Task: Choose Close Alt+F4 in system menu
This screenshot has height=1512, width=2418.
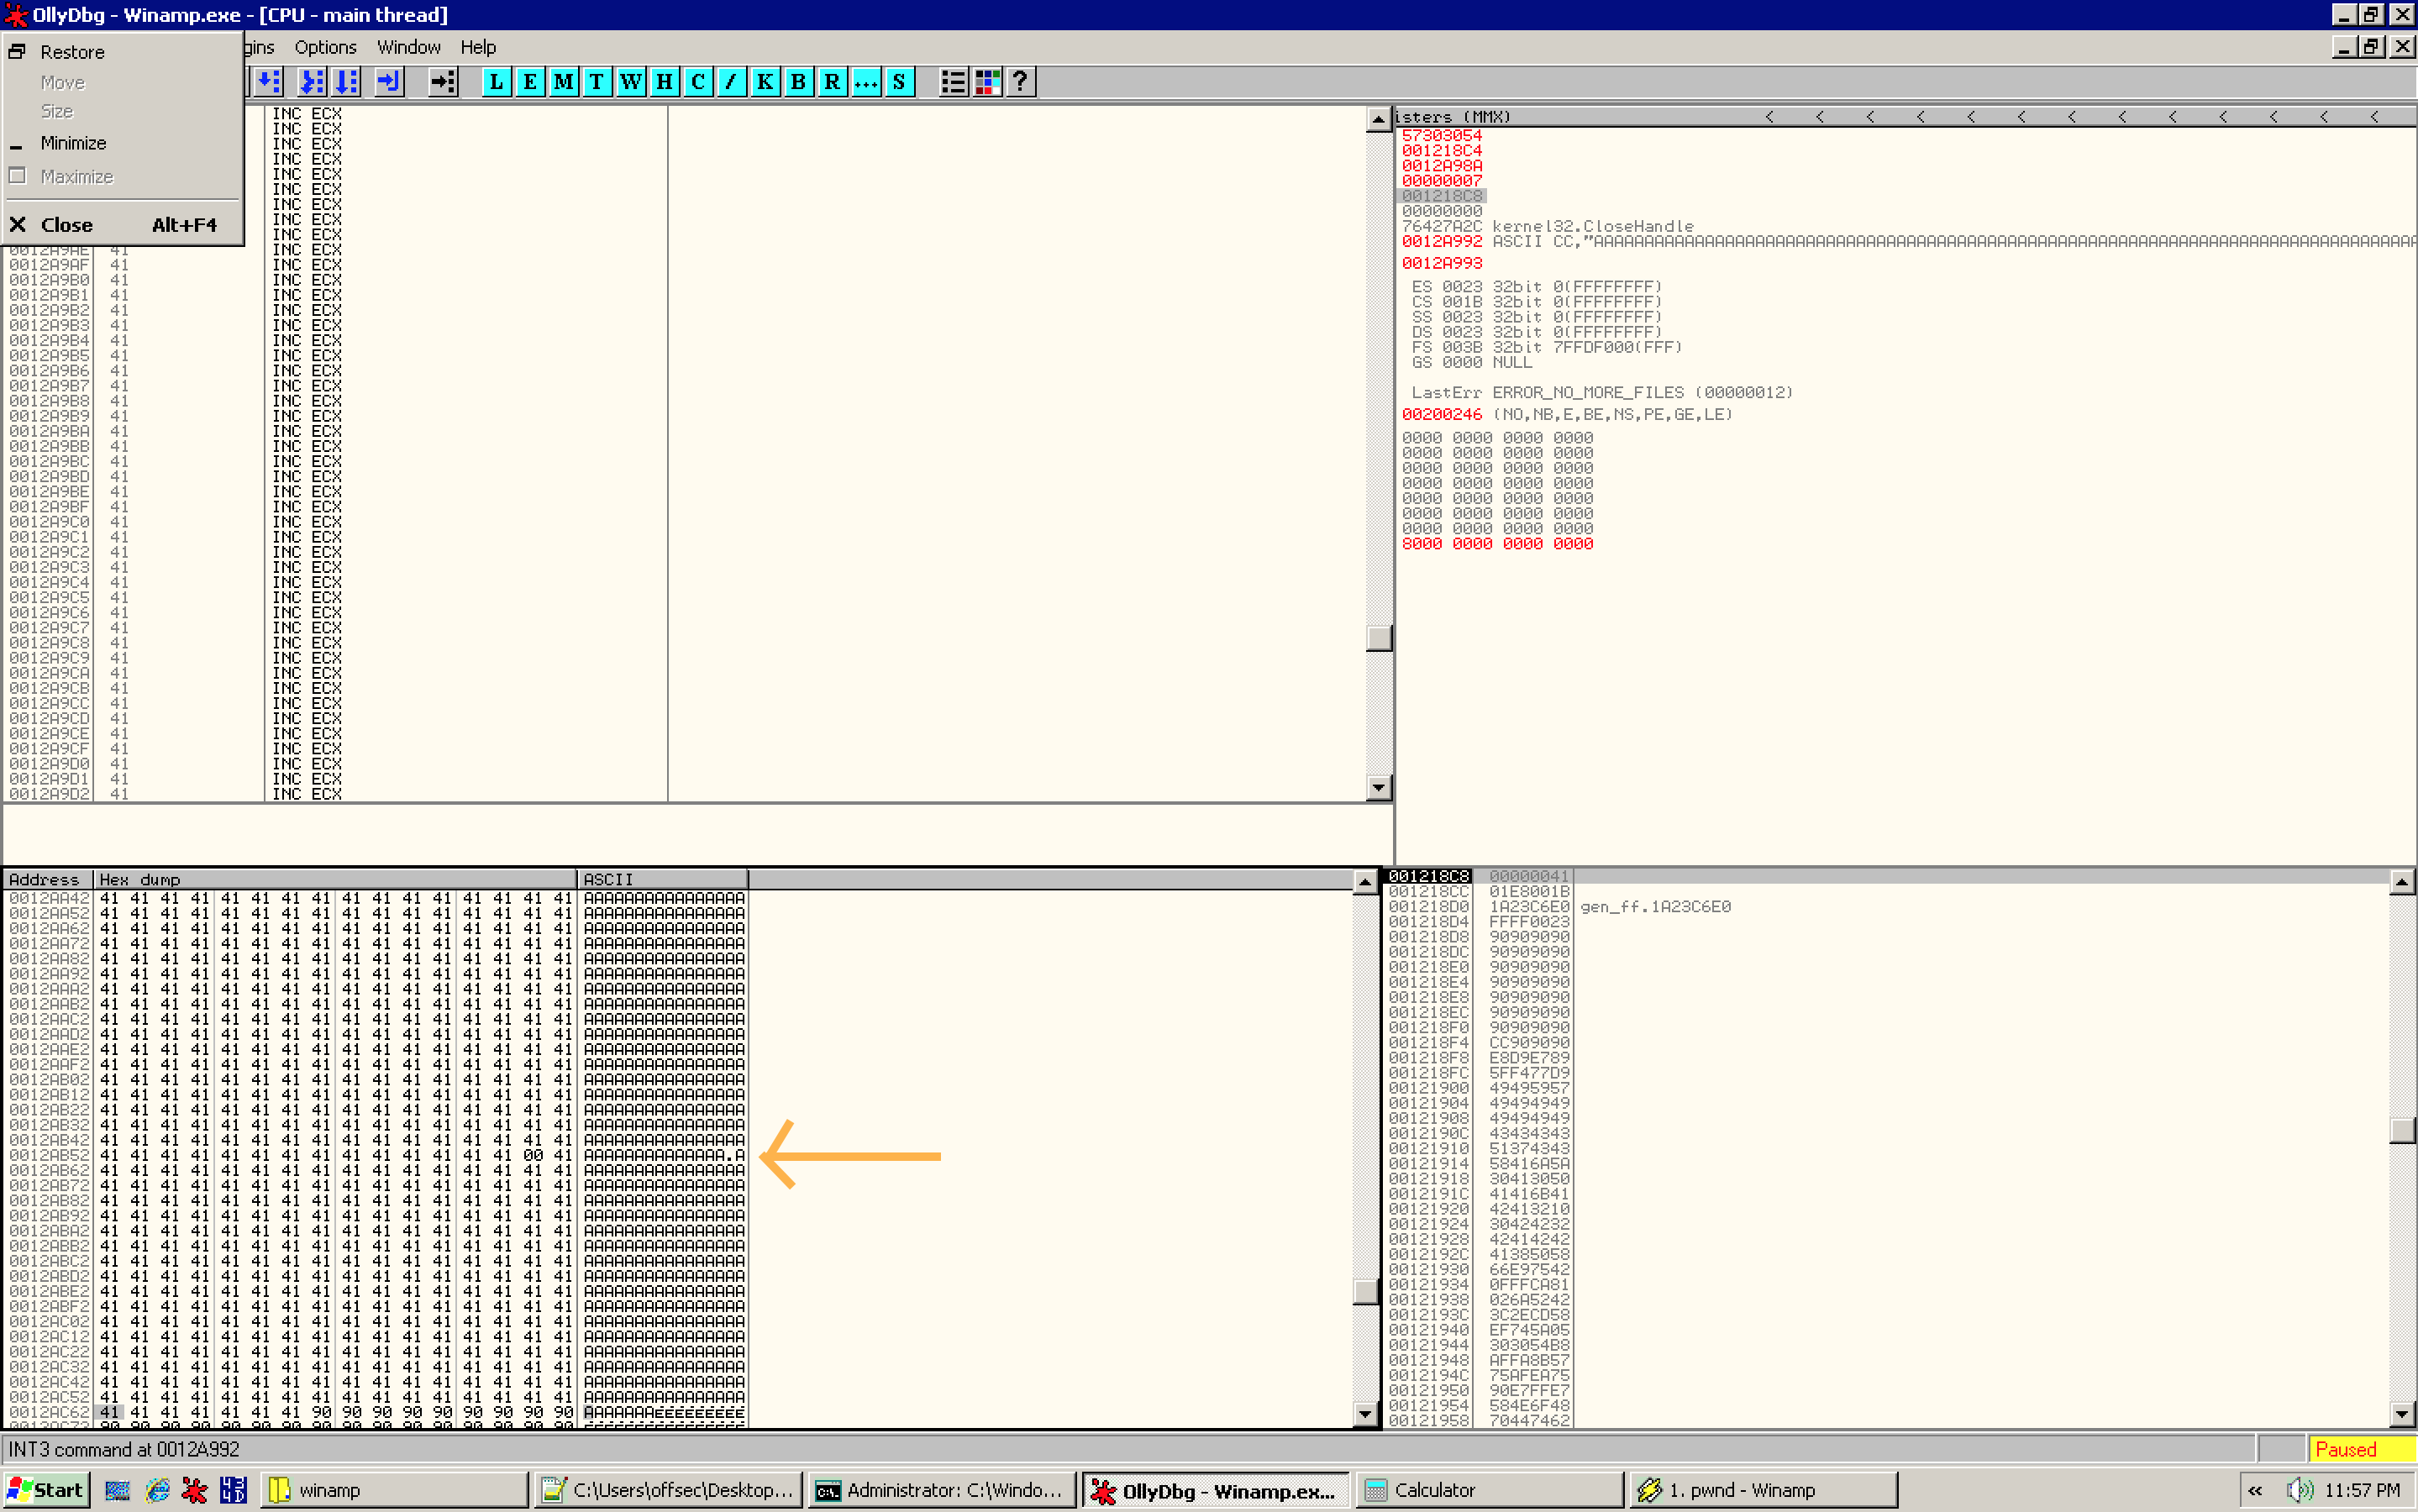Action: [123, 225]
